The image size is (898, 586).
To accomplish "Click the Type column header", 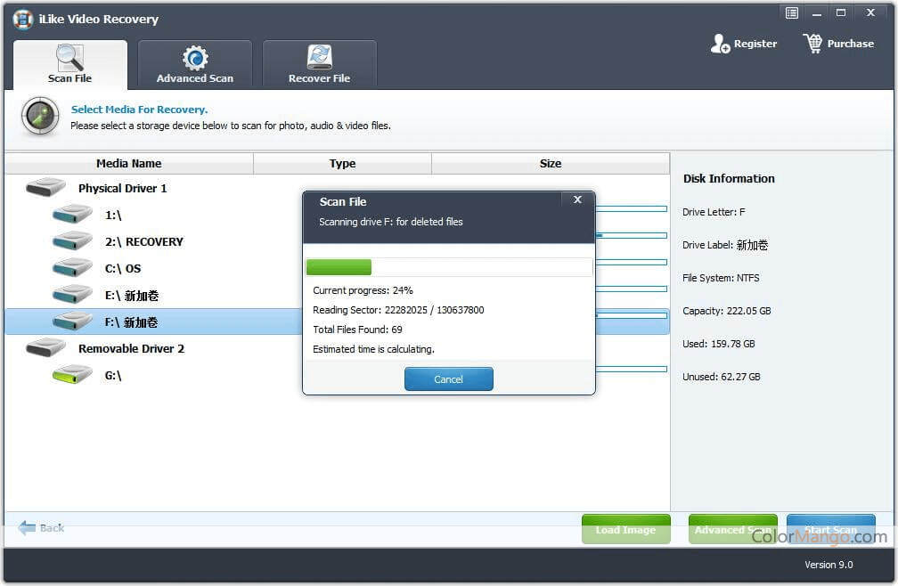I will click(x=342, y=164).
